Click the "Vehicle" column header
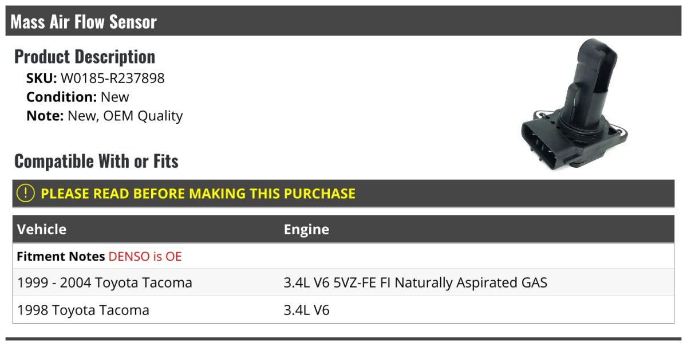Viewport: 687px width, 346px height. click(x=42, y=229)
